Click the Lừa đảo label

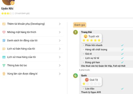[90, 89]
